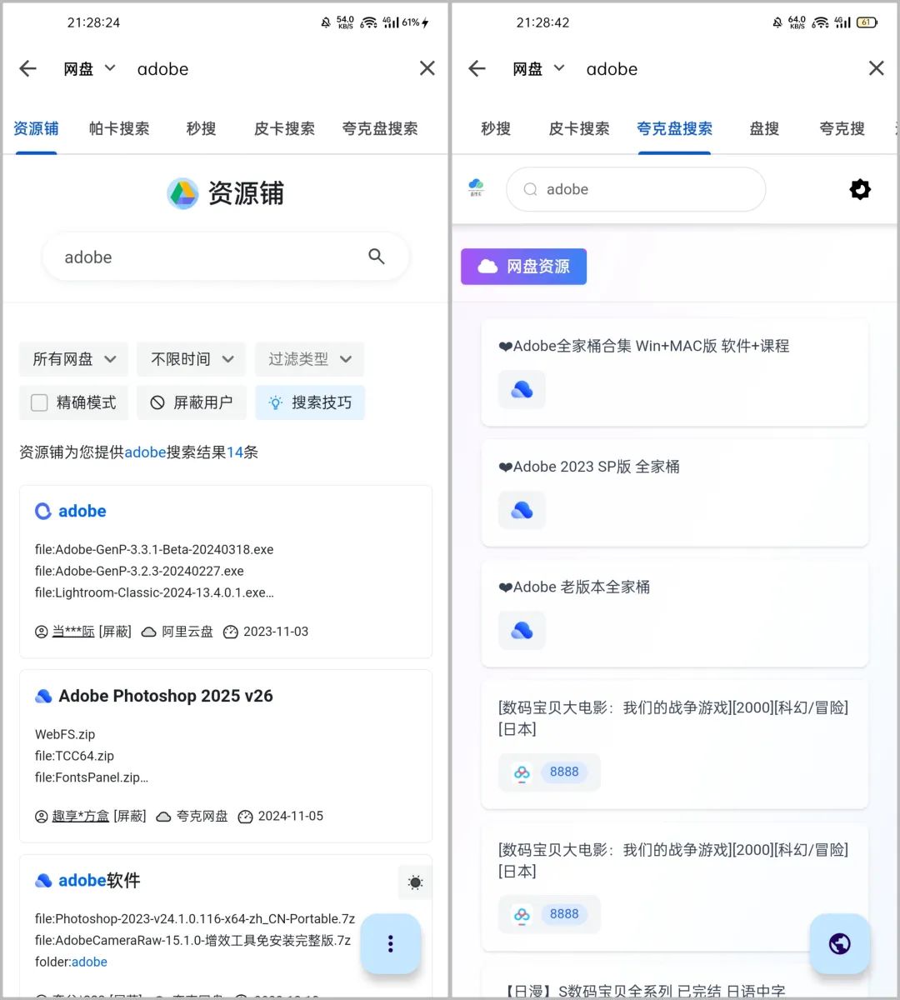
Task: Click the globe floating button
Action: coord(839,943)
